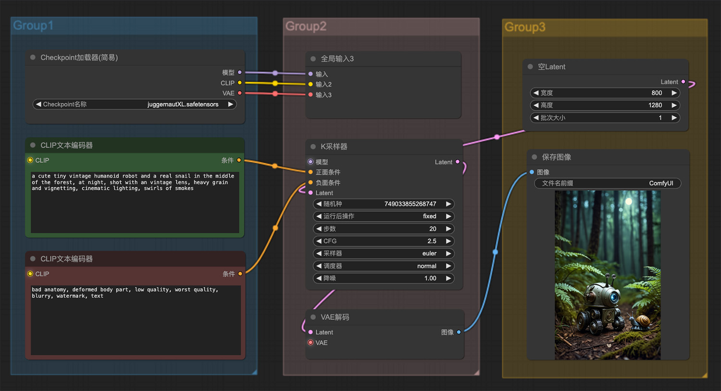Select the Group3 title
This screenshot has width=721, height=391.
[525, 27]
